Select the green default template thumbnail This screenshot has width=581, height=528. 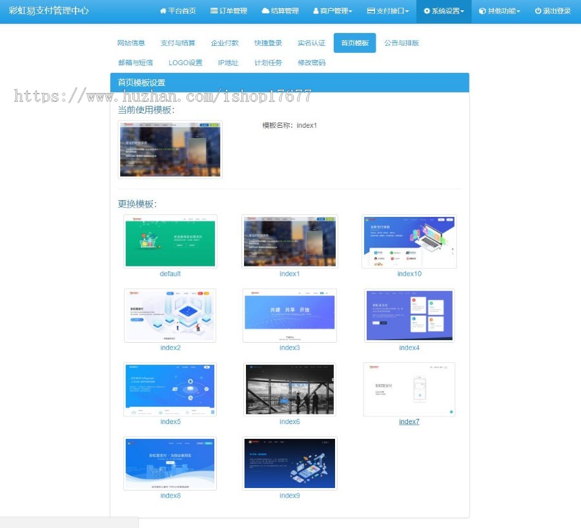(x=170, y=241)
